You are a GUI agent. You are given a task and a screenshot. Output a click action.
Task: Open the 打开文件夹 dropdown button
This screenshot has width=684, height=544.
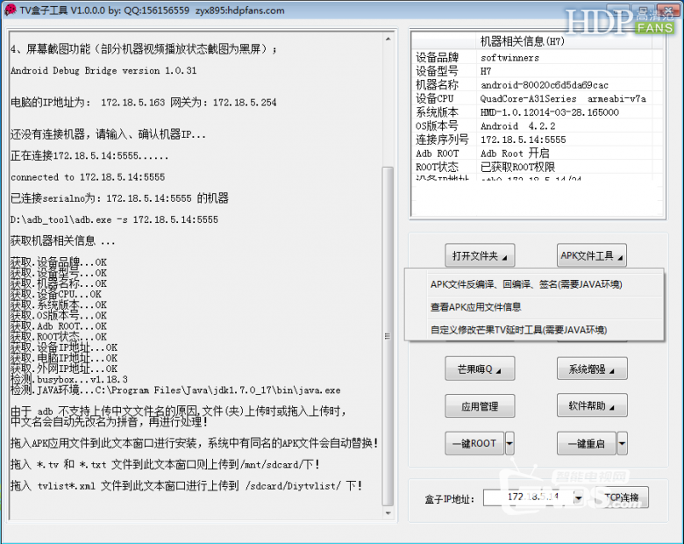pyautogui.click(x=480, y=255)
